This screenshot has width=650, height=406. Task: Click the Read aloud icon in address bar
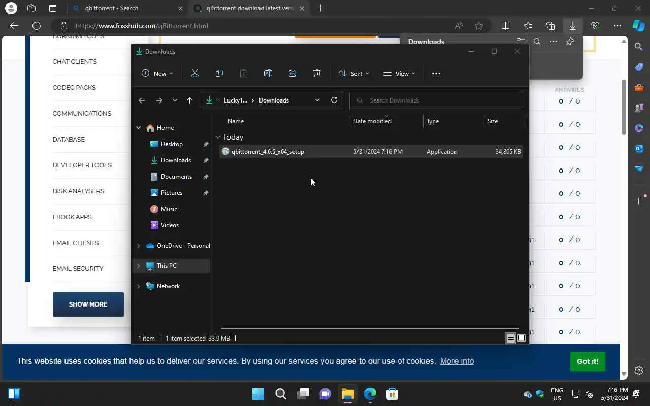click(459, 26)
